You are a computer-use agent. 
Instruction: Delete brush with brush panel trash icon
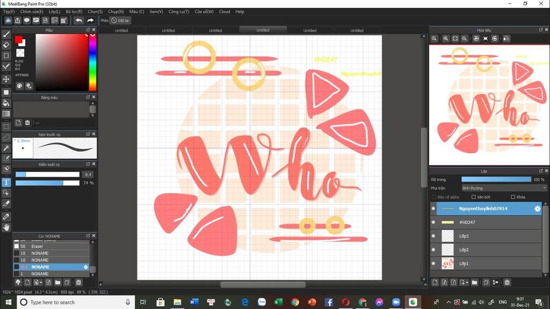point(78,282)
